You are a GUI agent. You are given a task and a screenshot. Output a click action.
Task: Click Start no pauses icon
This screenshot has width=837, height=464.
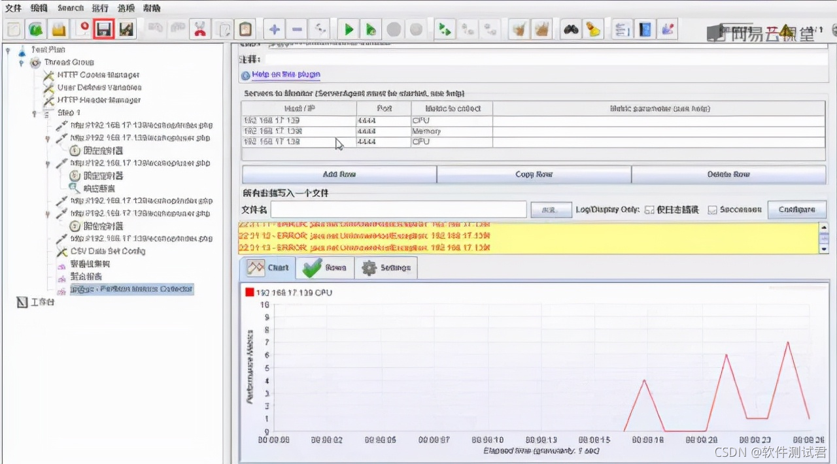(371, 29)
